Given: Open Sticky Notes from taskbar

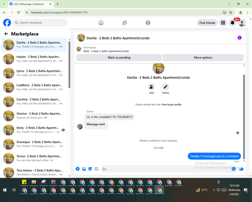Looking at the screenshot, I should [24, 182].
